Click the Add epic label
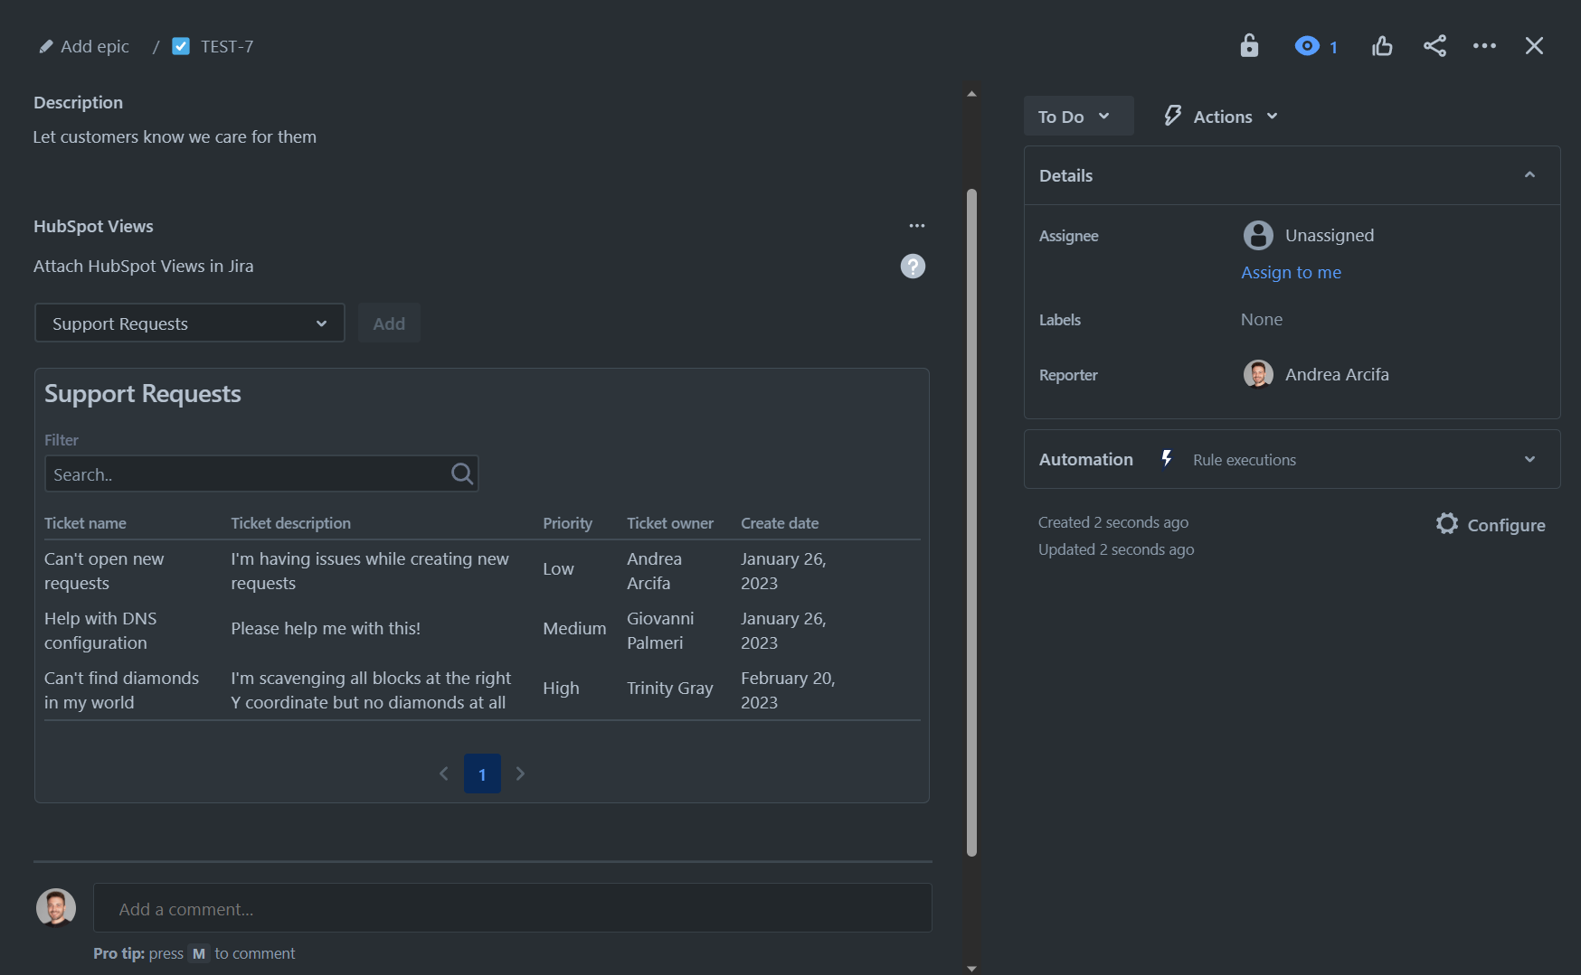Image resolution: width=1581 pixels, height=975 pixels. [x=95, y=46]
